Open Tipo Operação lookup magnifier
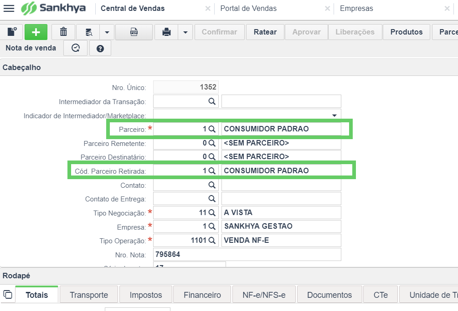 [212, 241]
